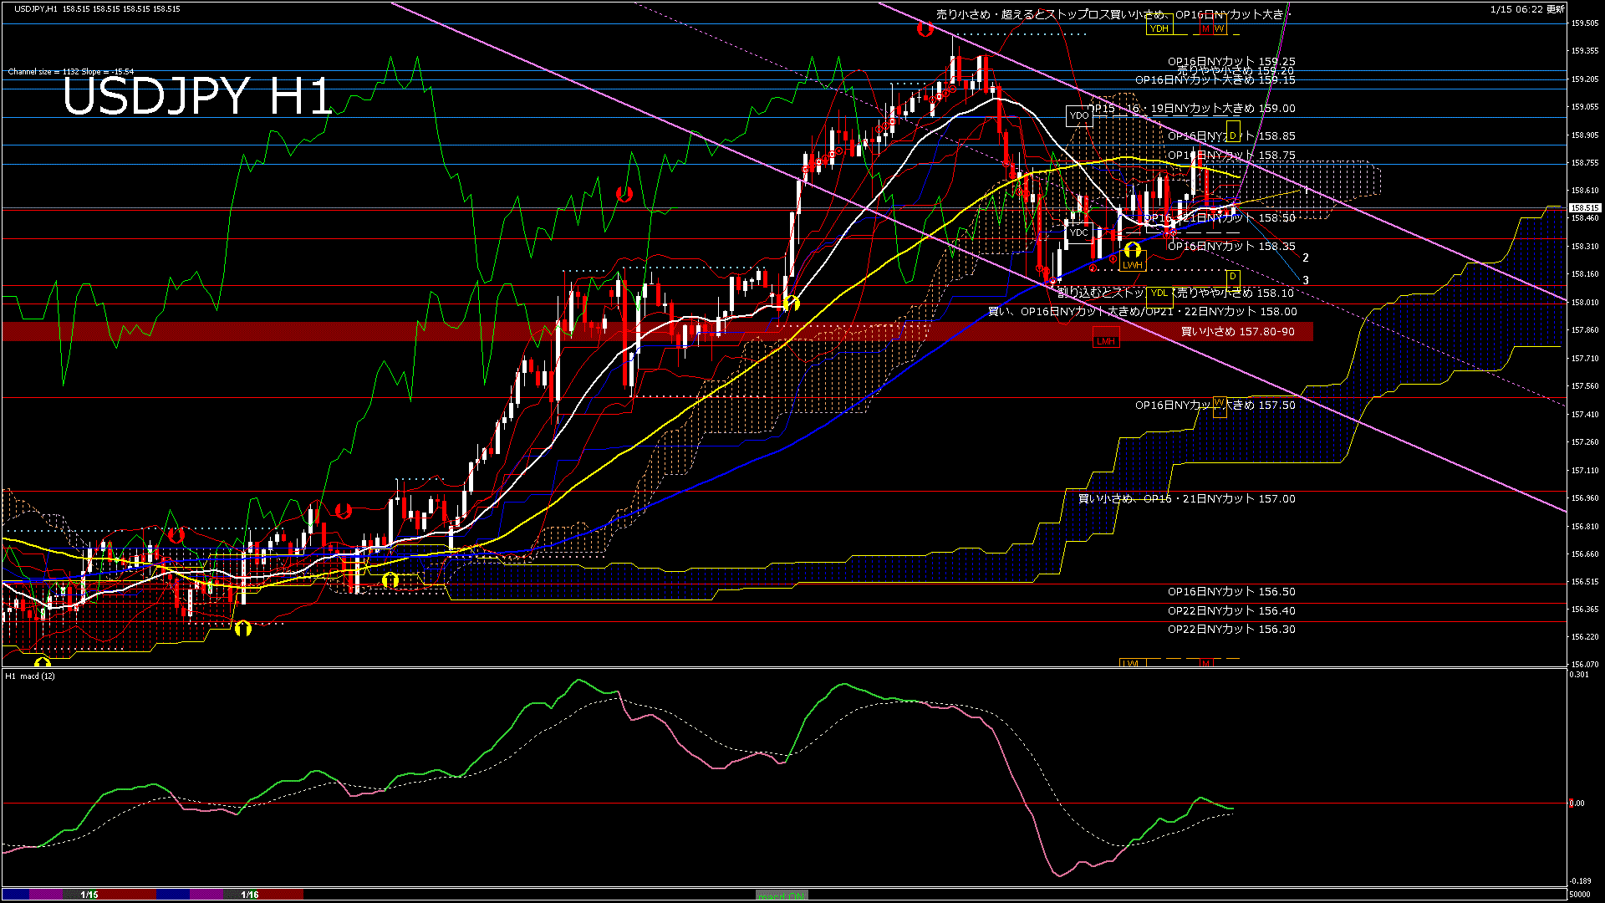1605x903 pixels.
Task: Select the YDO label box near 159.00
Action: [1079, 115]
